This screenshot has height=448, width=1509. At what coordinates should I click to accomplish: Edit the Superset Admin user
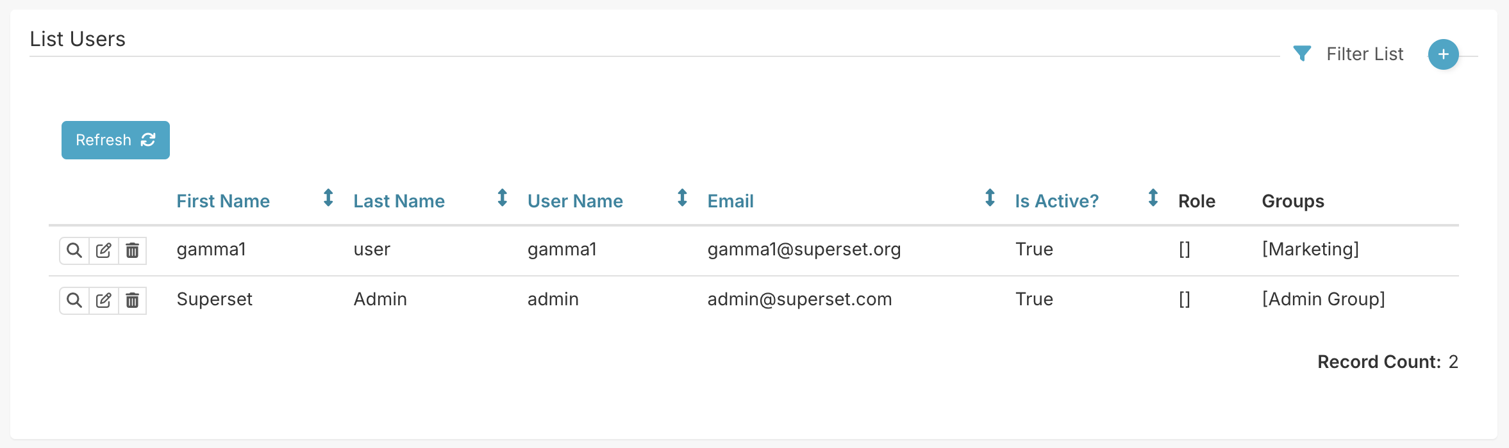(x=104, y=300)
